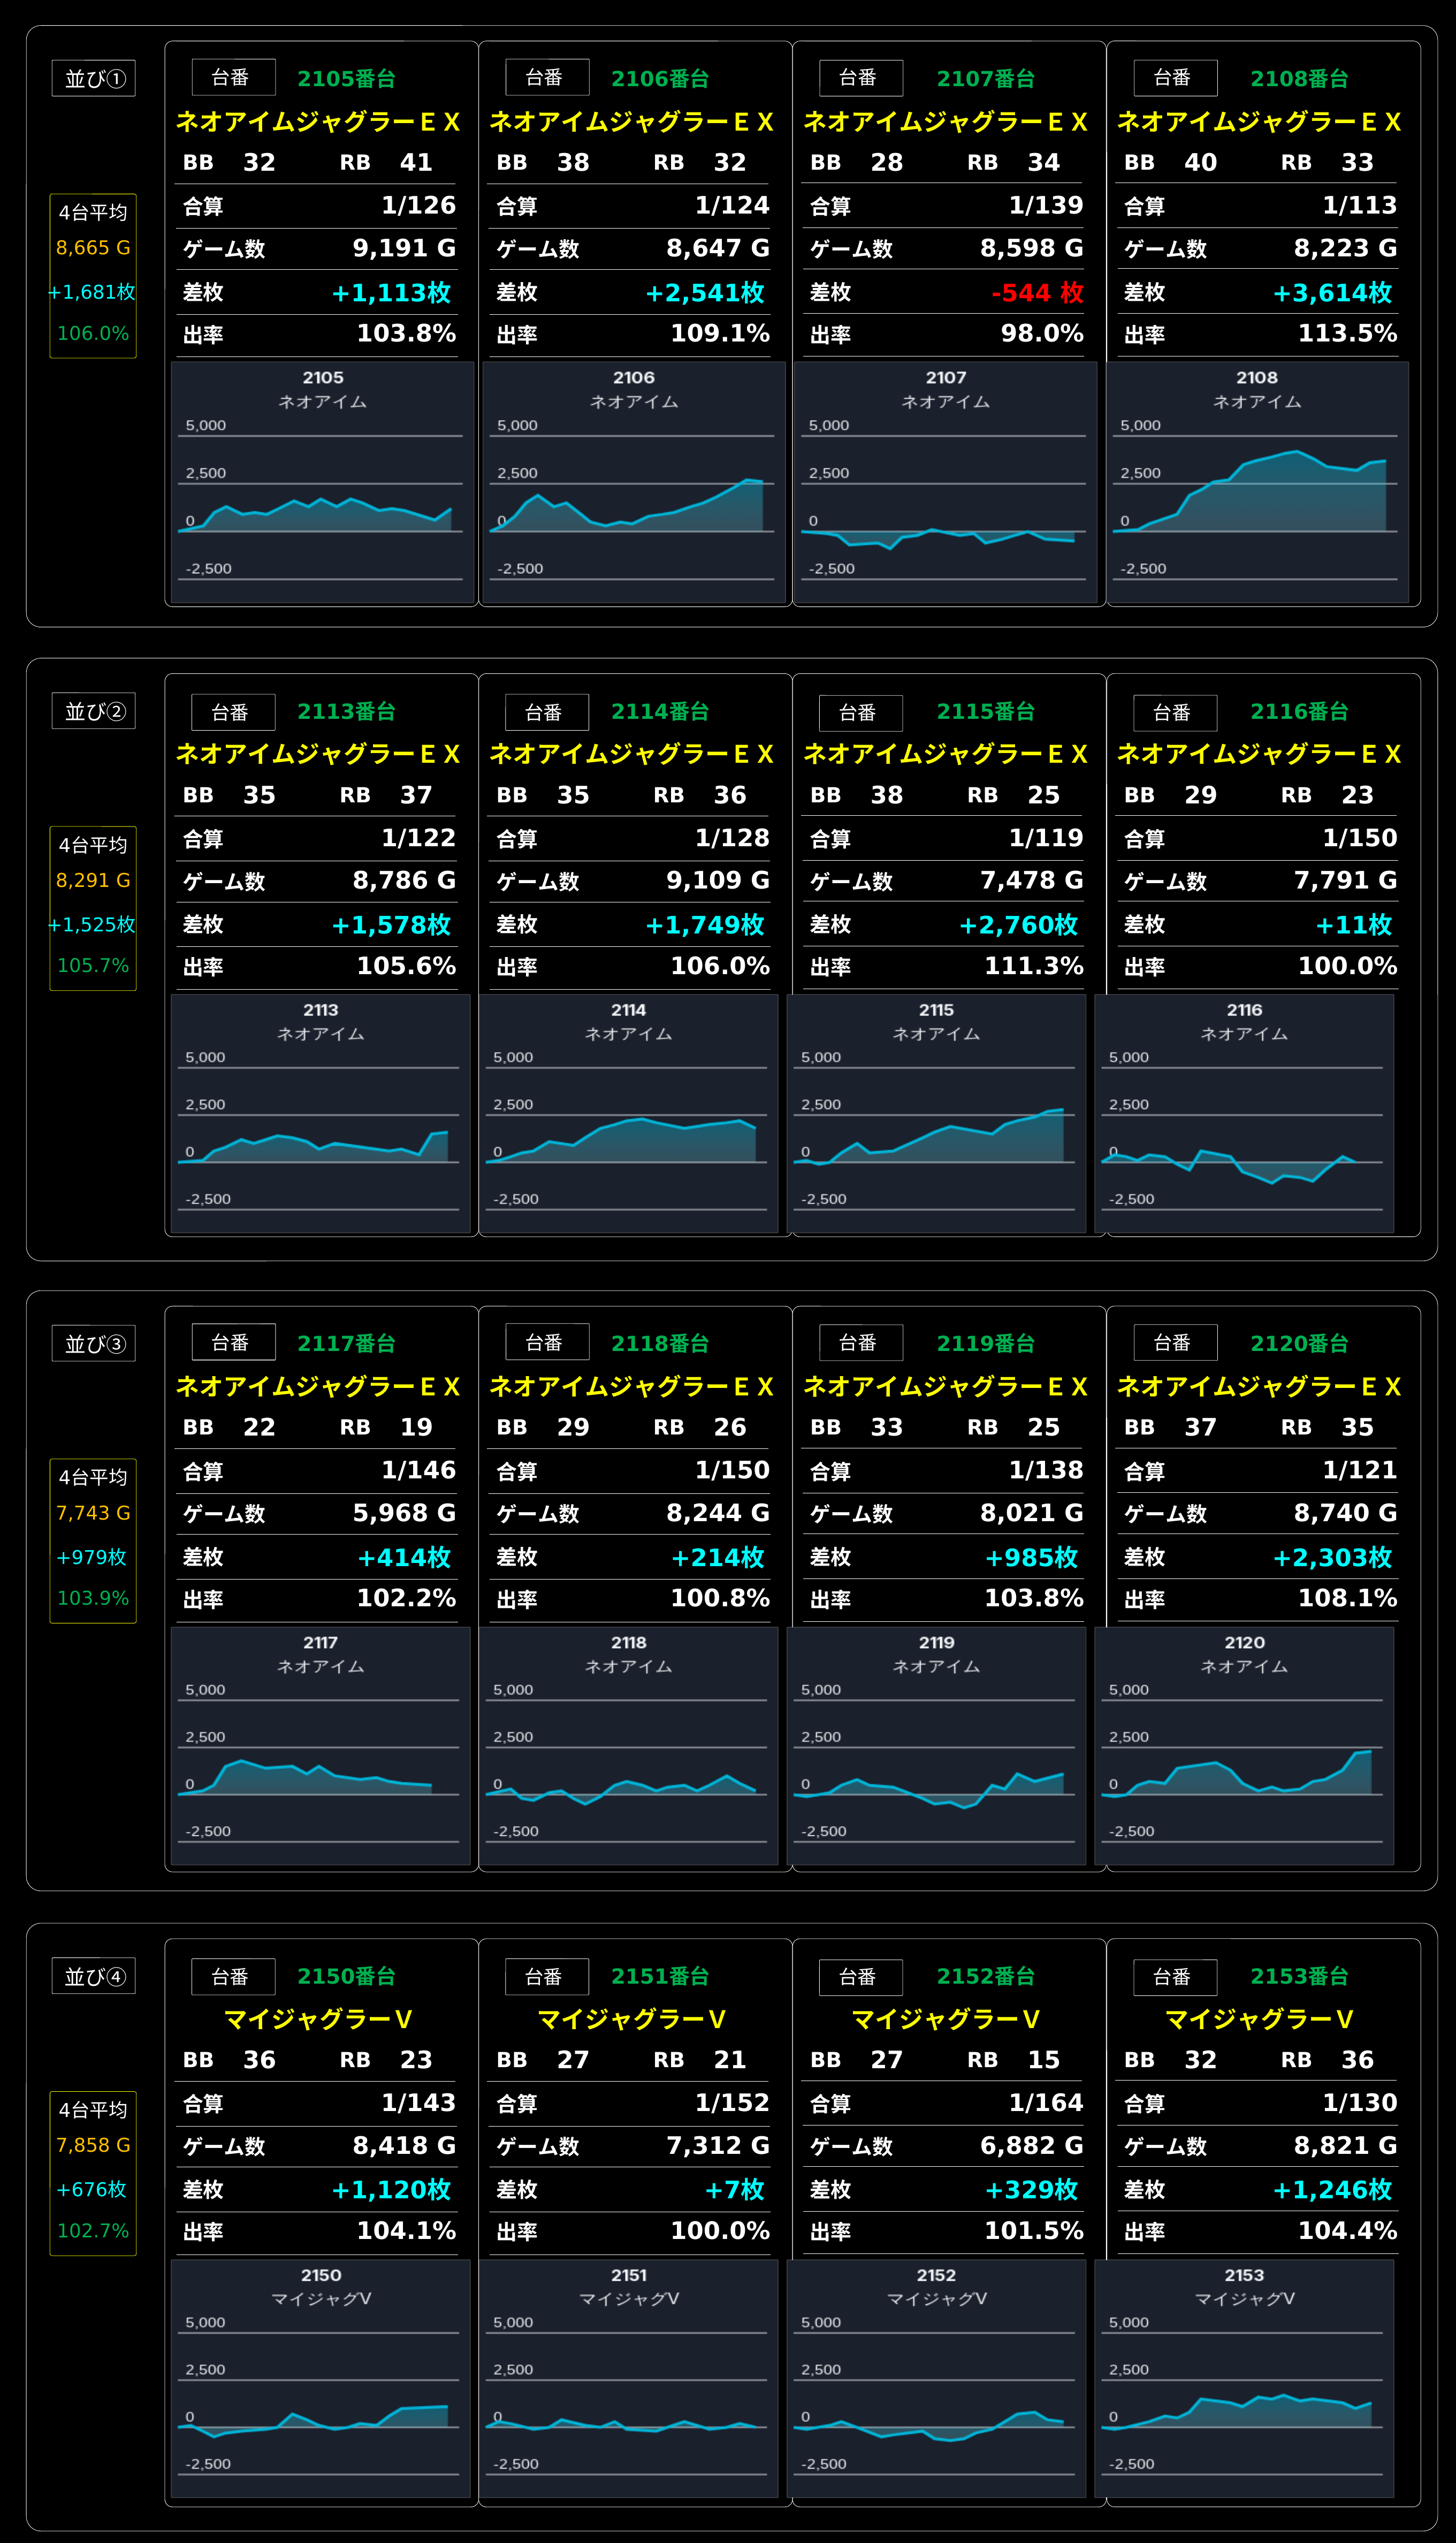Image resolution: width=1456 pixels, height=2543 pixels.
Task: Select the 2151番台 machine number
Action: (660, 1977)
